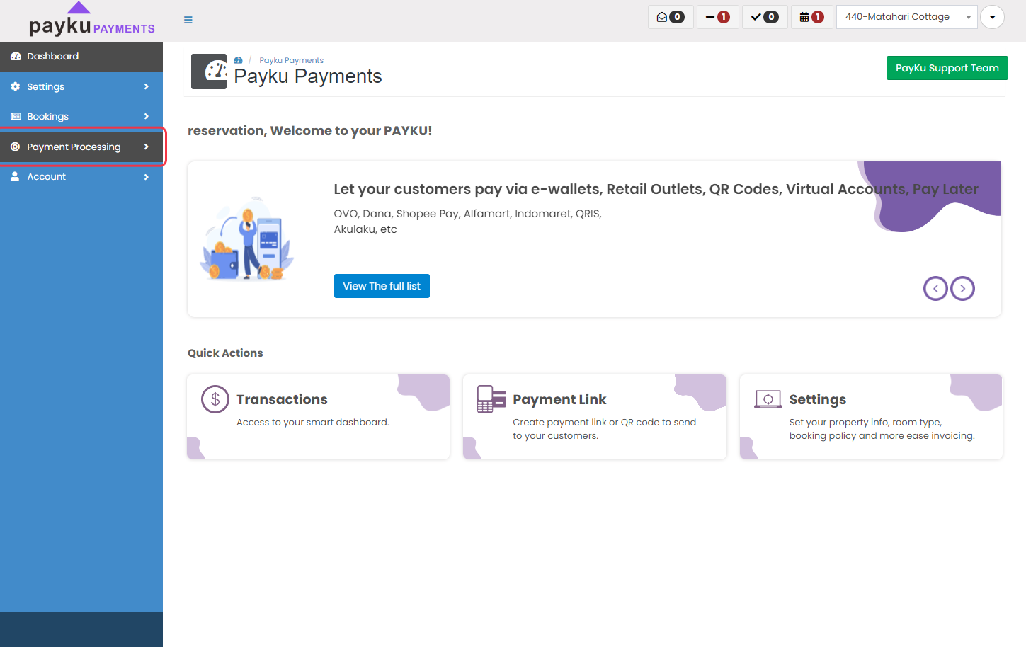Screen dimensions: 1026x647
Task: Click the breadcrumb dashboard home icon
Action: (239, 60)
